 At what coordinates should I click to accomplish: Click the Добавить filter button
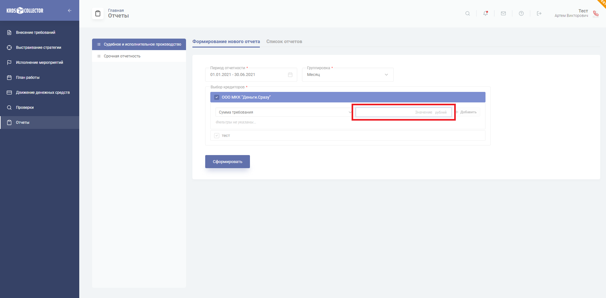[x=466, y=112]
